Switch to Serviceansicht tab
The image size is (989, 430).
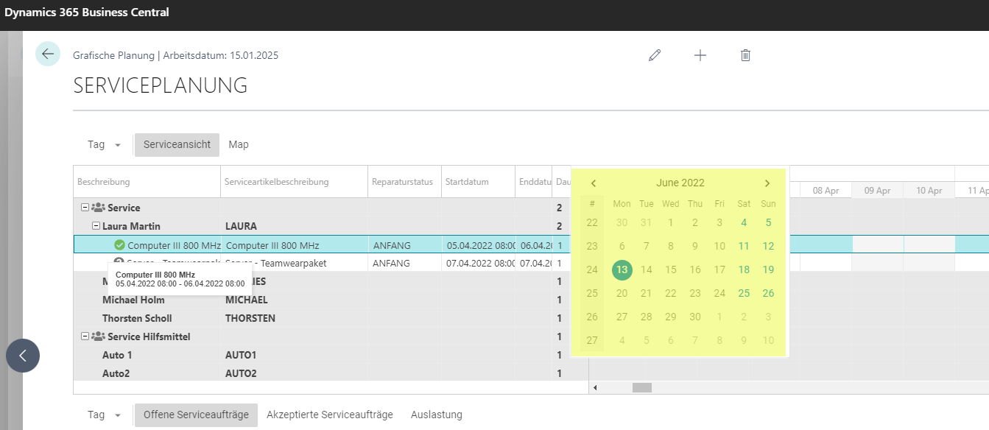(177, 144)
